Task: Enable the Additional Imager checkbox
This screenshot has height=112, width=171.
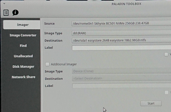Action: coord(47,64)
